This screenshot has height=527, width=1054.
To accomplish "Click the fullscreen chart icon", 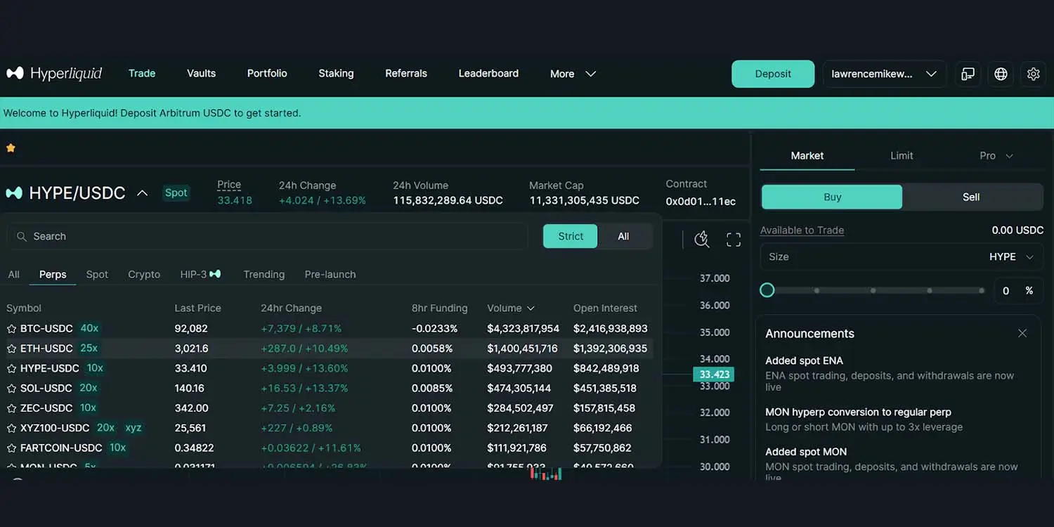I will coord(734,240).
